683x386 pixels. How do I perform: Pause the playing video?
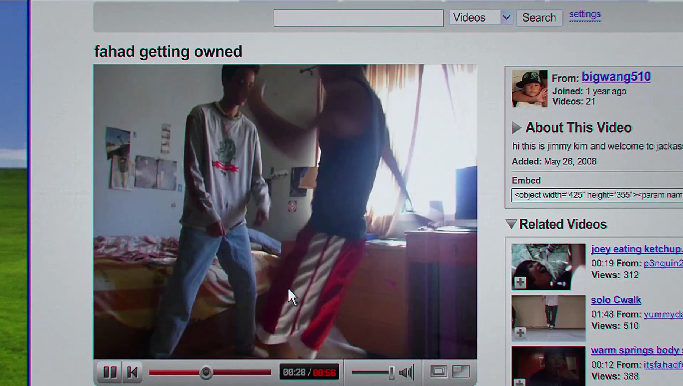click(x=110, y=372)
